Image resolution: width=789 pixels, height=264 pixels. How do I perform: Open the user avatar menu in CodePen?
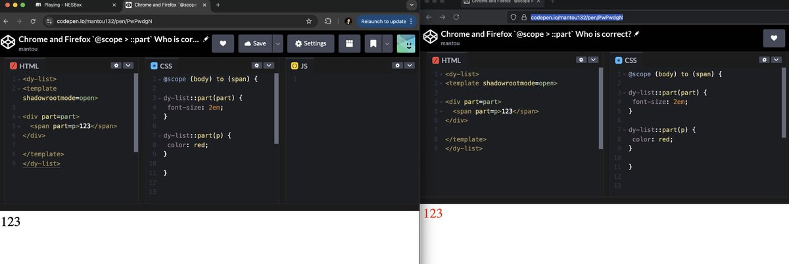coord(406,43)
